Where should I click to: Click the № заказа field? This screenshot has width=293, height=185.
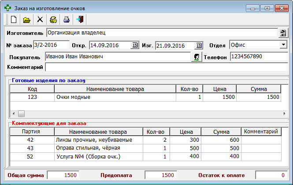click(x=51, y=45)
